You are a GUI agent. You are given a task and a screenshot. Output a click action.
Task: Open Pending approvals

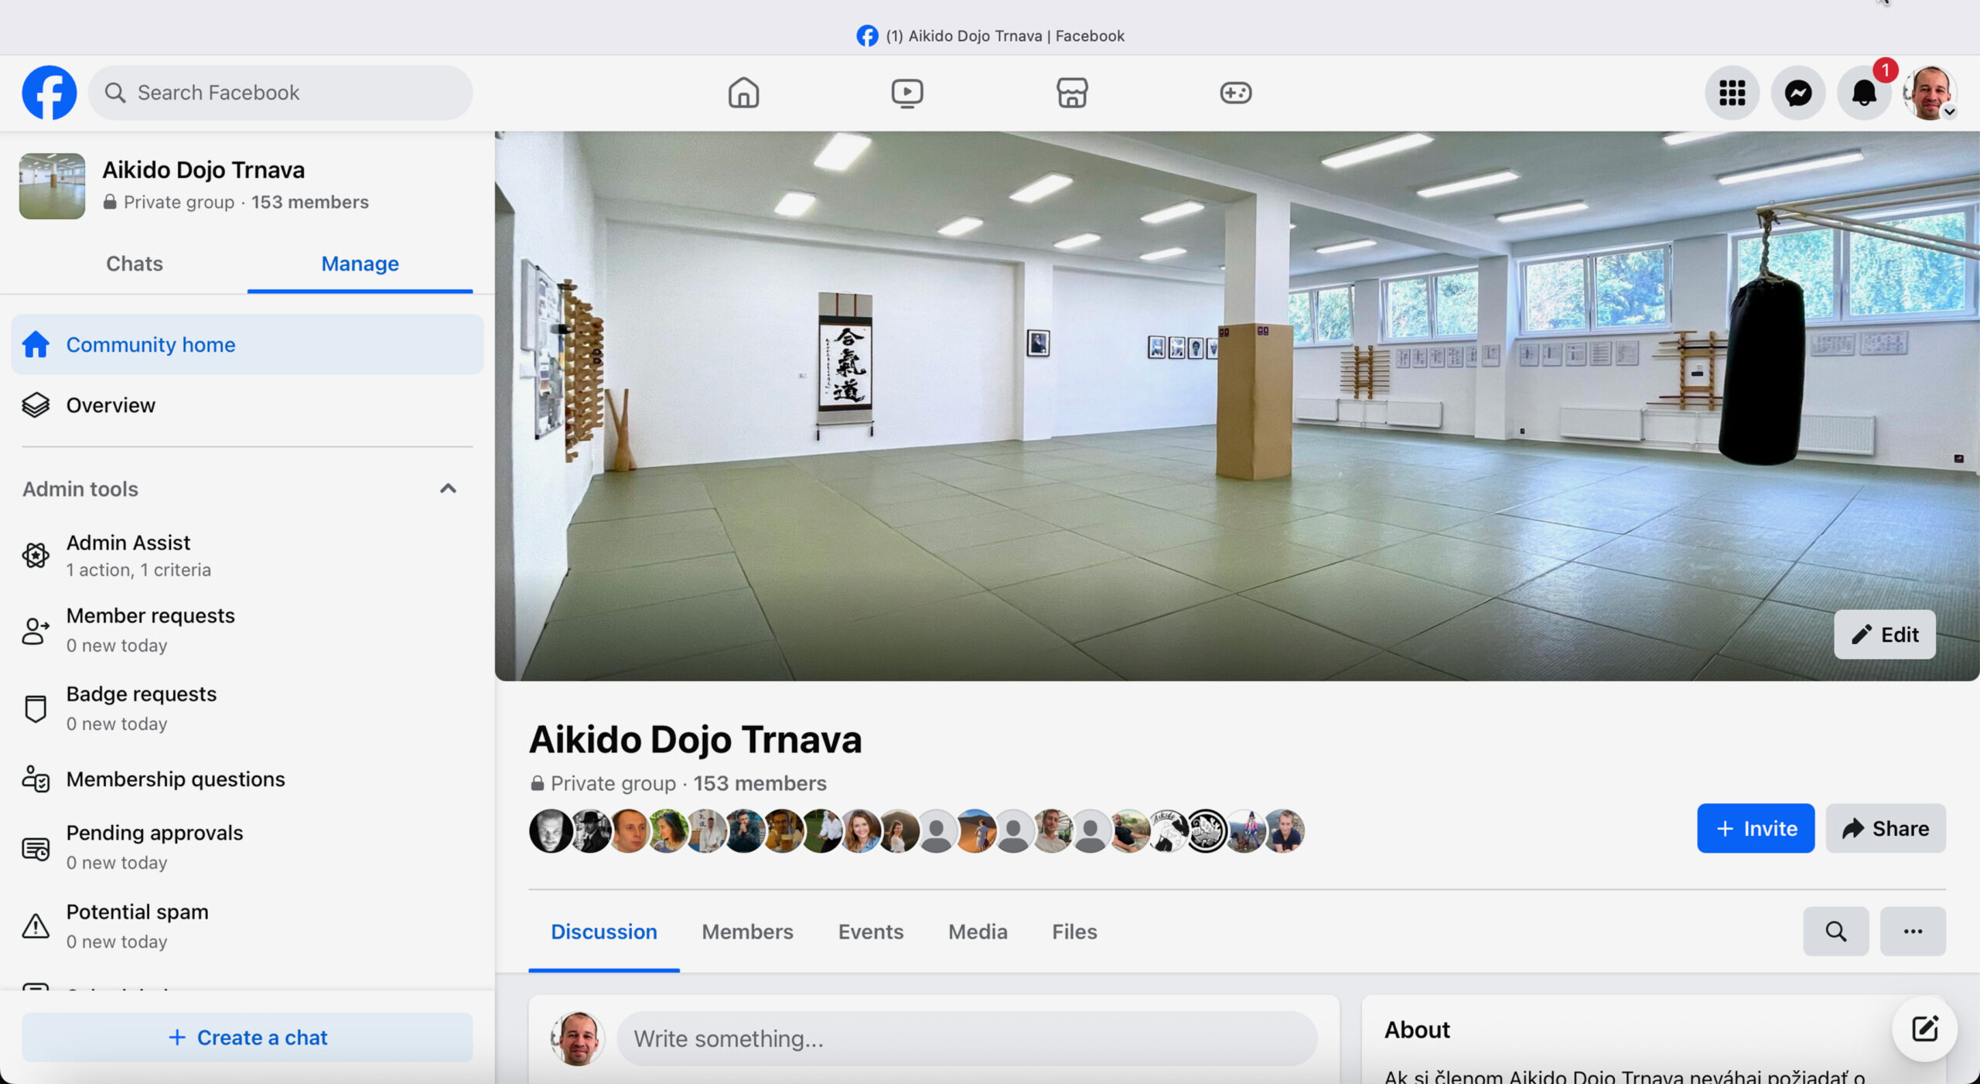[x=247, y=847]
